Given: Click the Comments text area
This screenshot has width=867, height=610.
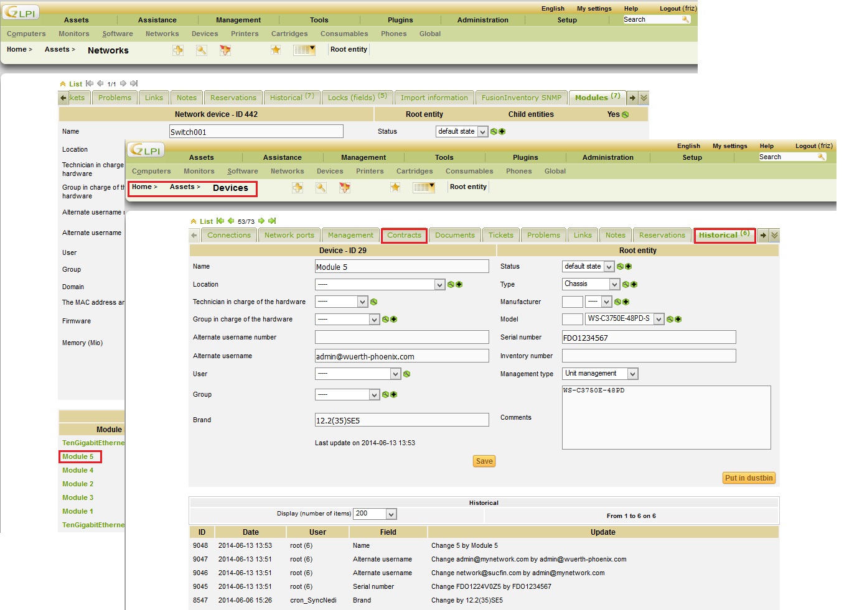Looking at the screenshot, I should (666, 417).
